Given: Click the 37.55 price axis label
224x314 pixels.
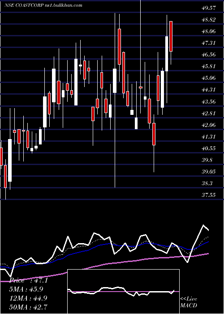Looking at the screenshot, I should pyautogui.click(x=209, y=195).
